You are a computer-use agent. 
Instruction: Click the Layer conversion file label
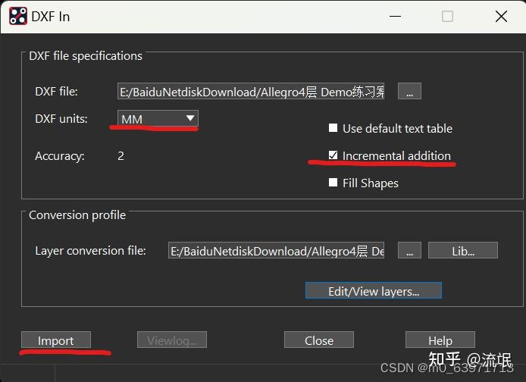click(x=91, y=251)
